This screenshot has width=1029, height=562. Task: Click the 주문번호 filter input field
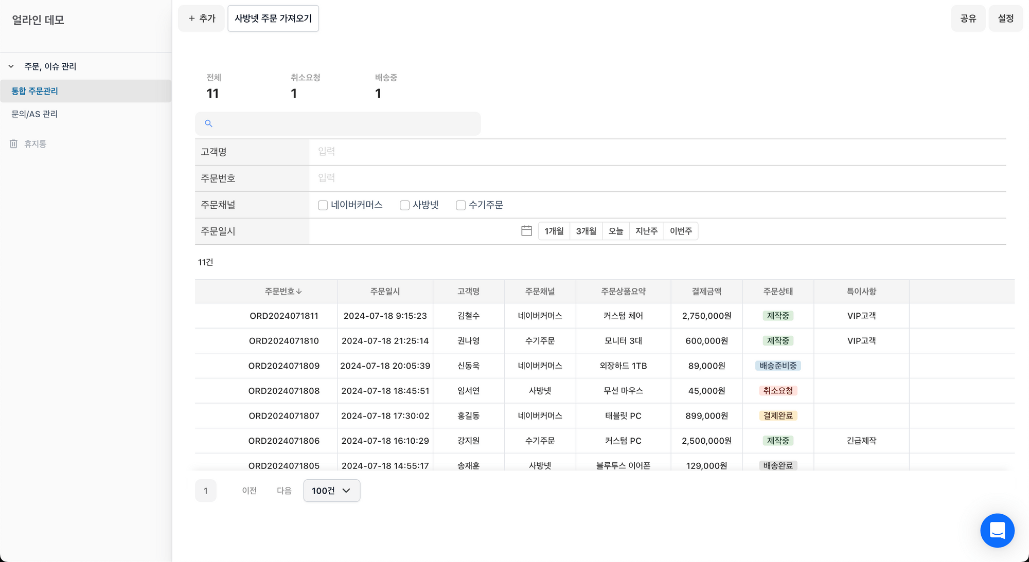click(x=658, y=178)
